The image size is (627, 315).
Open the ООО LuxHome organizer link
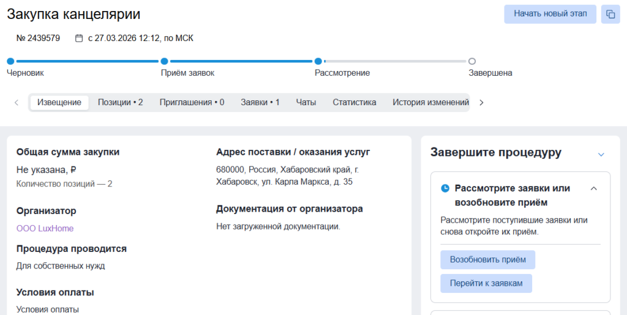[x=45, y=228]
